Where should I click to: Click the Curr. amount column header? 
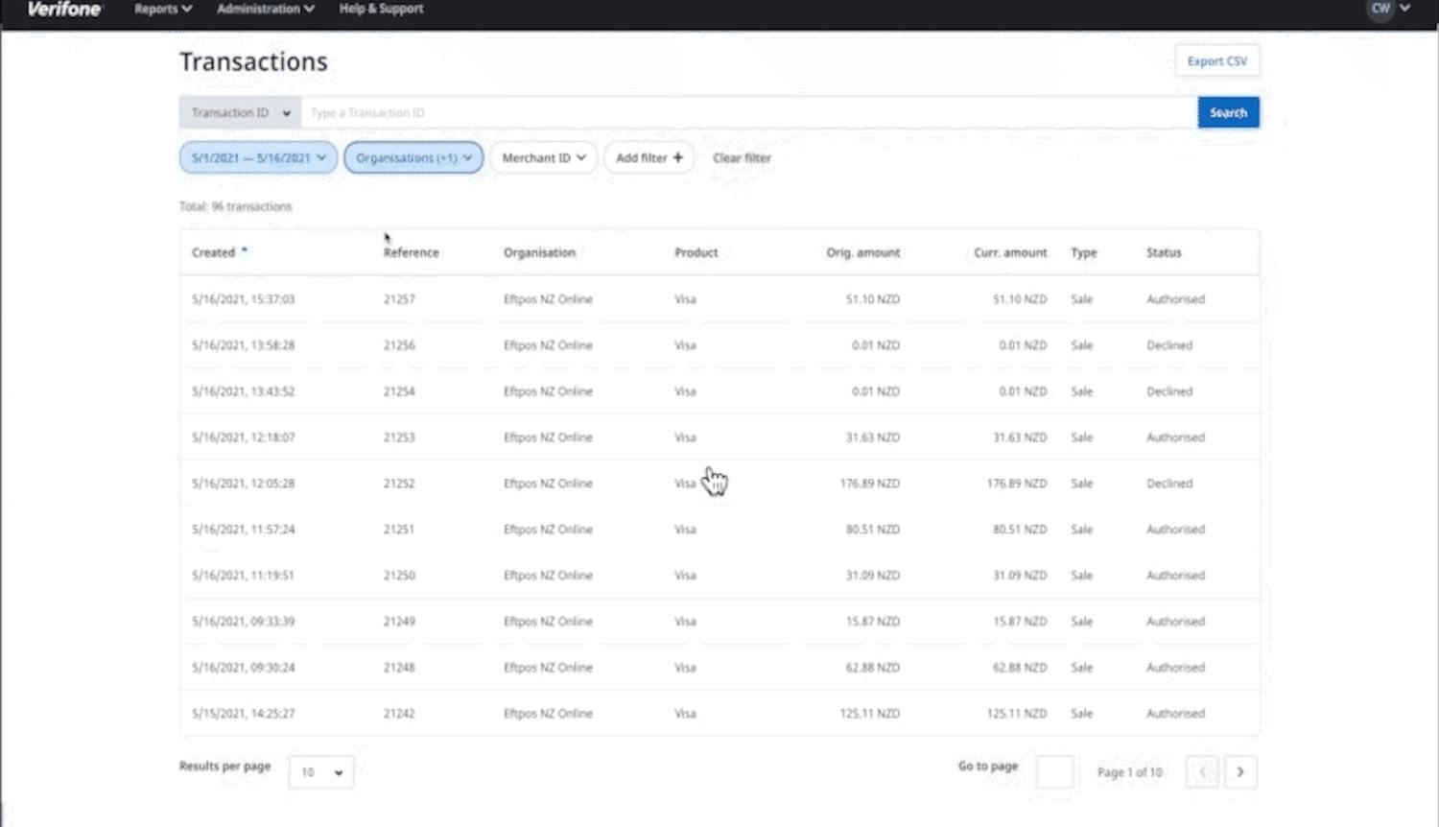click(x=1010, y=252)
